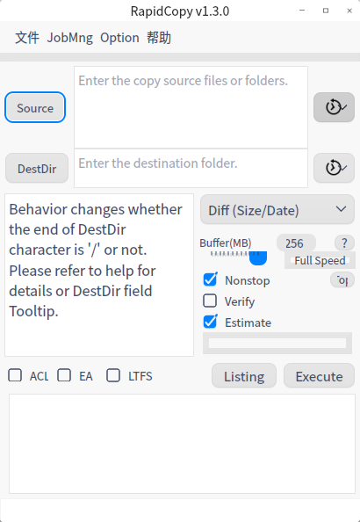Viewport: 360px width, 522px height.
Task: Maximize the RapidCopy window
Action: [x=326, y=11]
